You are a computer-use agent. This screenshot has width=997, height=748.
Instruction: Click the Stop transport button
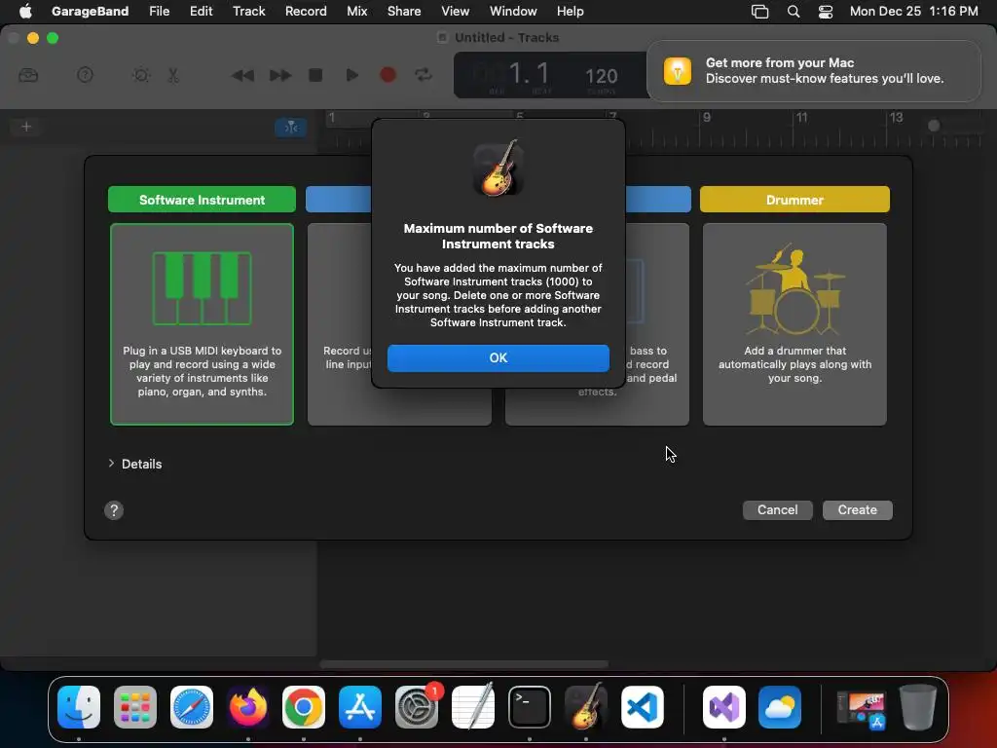[x=315, y=76]
